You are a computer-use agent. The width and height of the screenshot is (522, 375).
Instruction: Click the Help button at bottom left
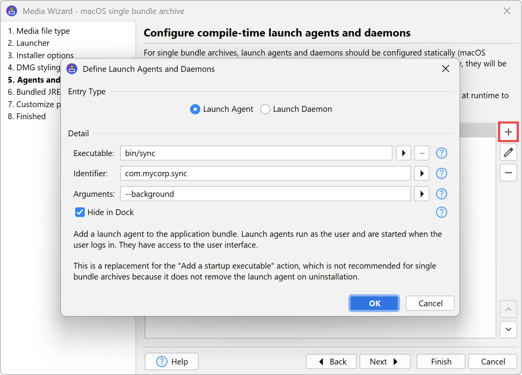171,361
